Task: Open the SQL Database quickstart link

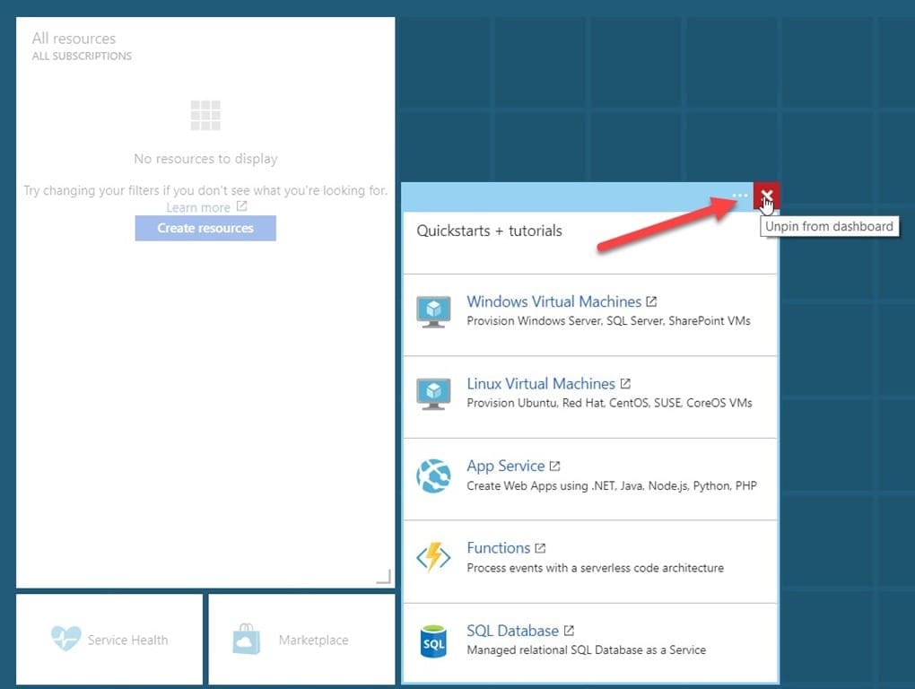Action: (512, 631)
